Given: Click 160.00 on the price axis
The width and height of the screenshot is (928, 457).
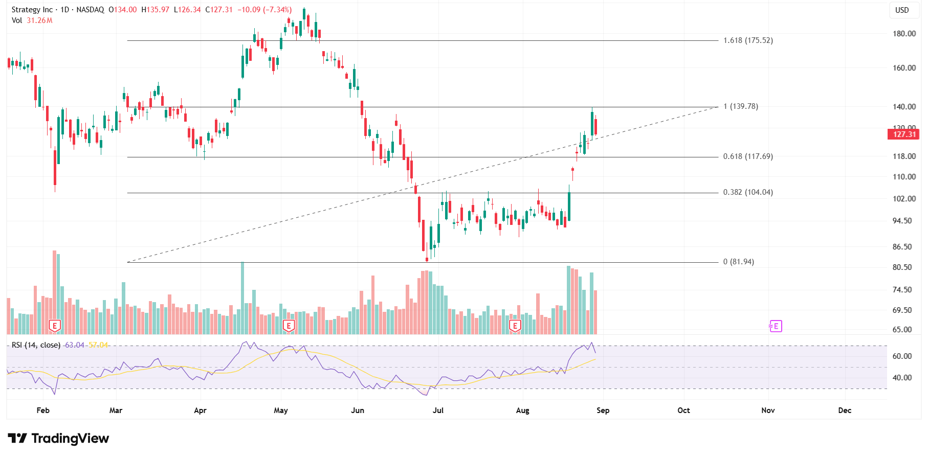Looking at the screenshot, I should pyautogui.click(x=904, y=68).
